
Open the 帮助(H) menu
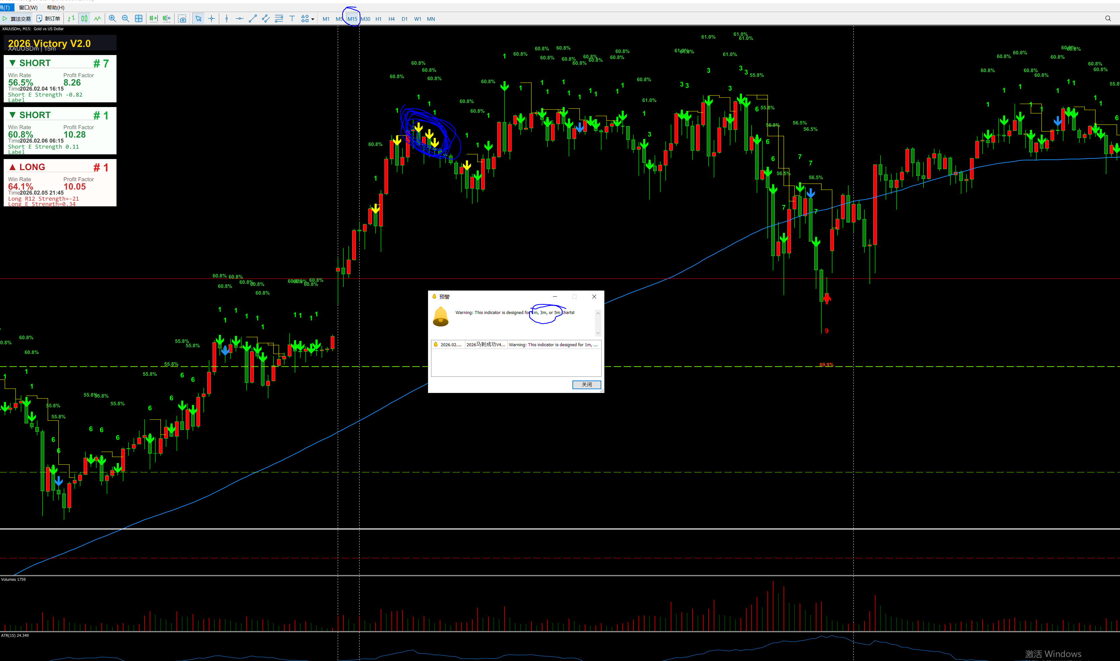click(x=56, y=8)
